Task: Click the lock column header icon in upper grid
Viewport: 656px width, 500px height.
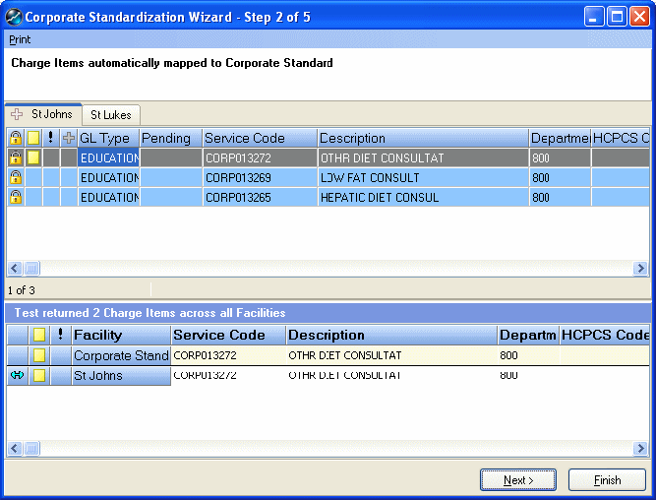Action: (16, 138)
